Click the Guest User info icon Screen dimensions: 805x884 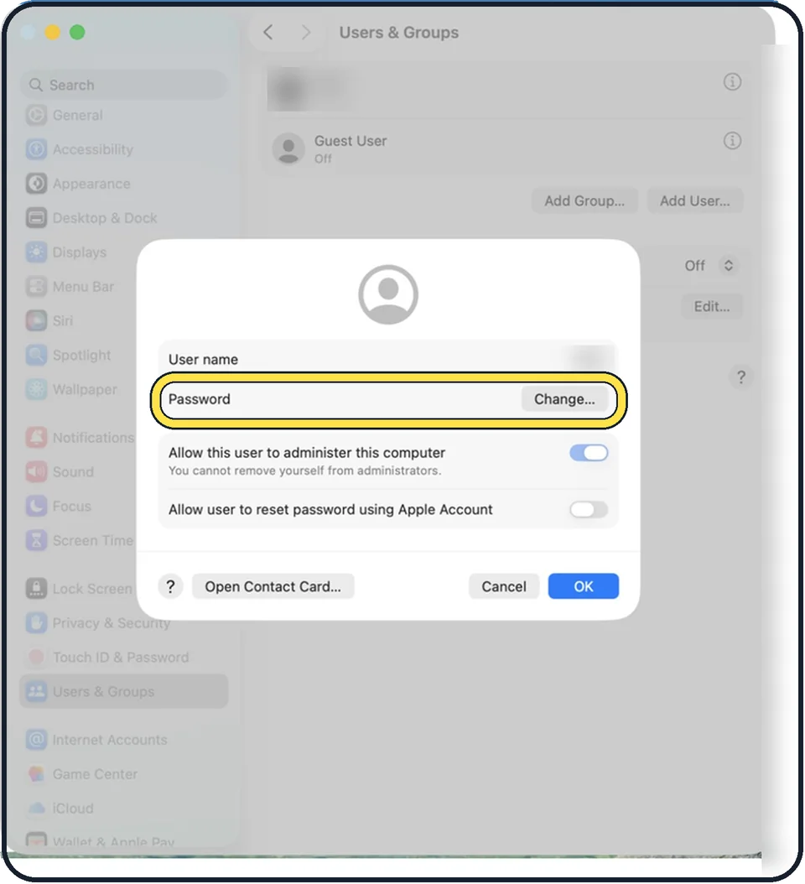tap(732, 141)
